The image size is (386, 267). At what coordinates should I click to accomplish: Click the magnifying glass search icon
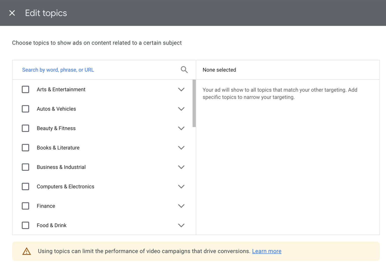point(184,70)
